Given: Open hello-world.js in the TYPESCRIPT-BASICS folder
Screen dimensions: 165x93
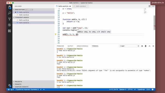Looking at the screenshot, I should (34, 20).
